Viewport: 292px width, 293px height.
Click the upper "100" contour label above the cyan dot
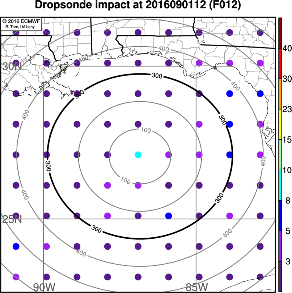[146, 130]
